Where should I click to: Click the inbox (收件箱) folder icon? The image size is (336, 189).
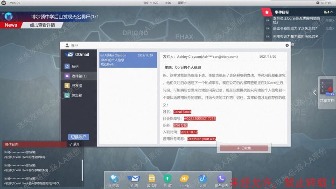point(67,76)
